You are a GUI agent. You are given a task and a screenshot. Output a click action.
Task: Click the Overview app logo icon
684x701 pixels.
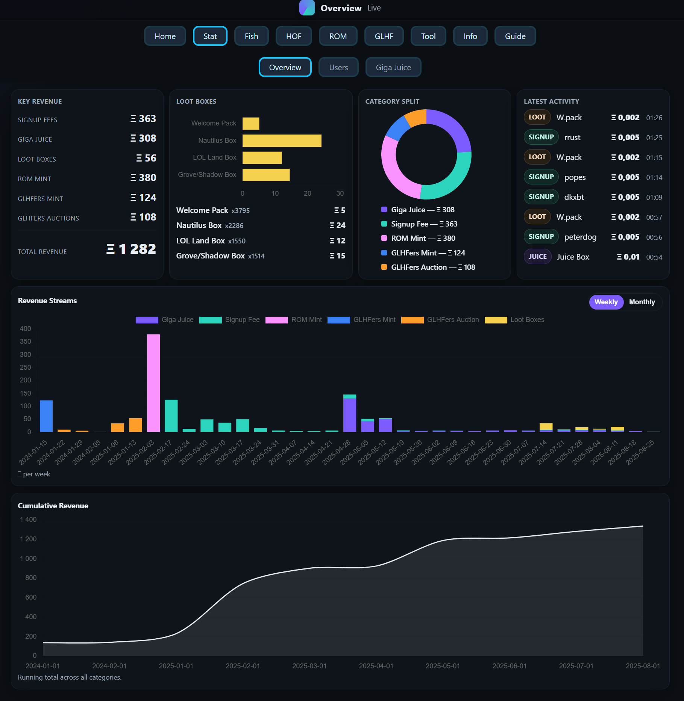point(307,8)
